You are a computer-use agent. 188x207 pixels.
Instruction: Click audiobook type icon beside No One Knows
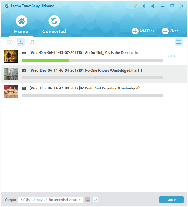coord(24,71)
